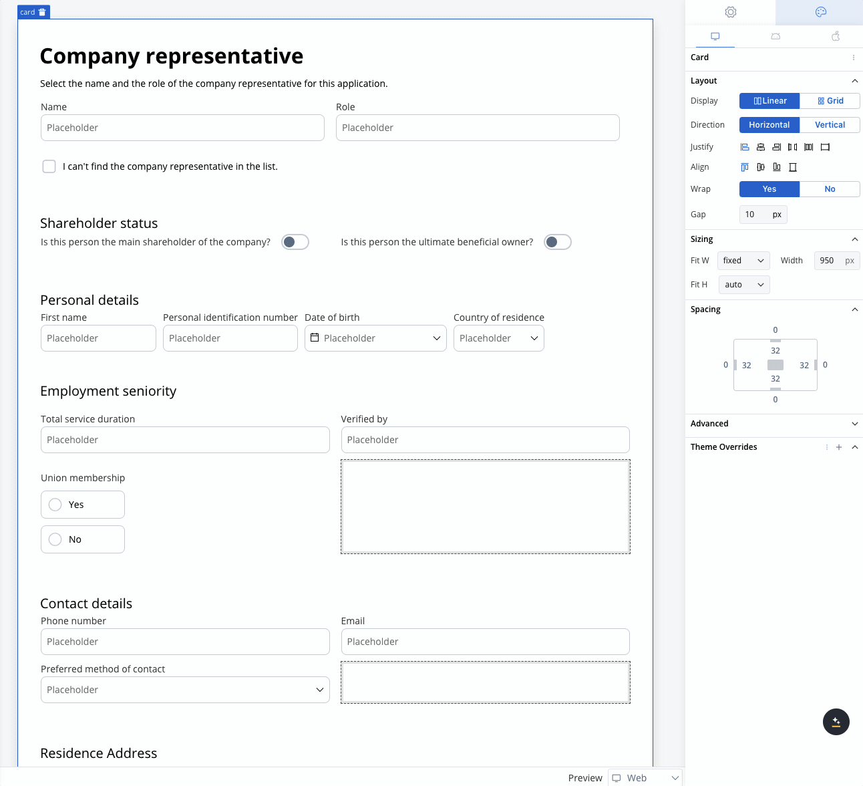Click the Role input field
The height and width of the screenshot is (786, 863).
(478, 128)
